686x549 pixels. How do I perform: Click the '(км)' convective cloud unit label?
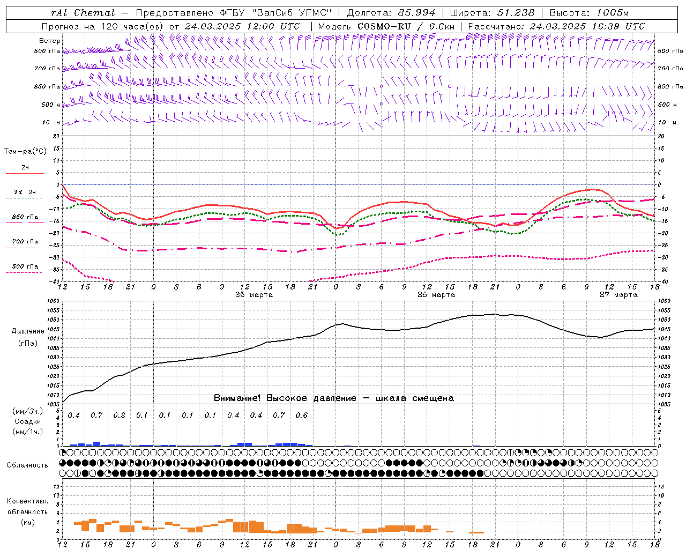[27, 522]
